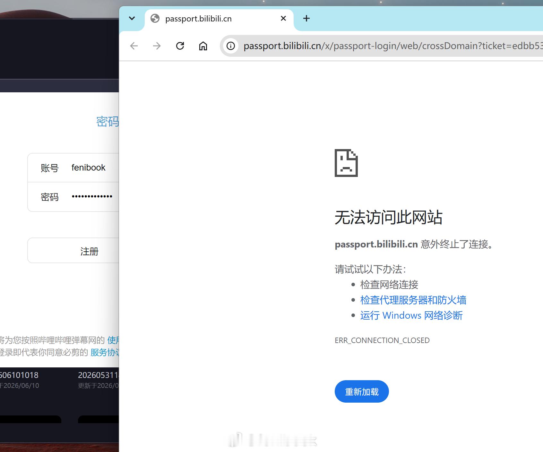Click the 密码 password field in login window
This screenshot has width=543, height=452.
(x=73, y=197)
